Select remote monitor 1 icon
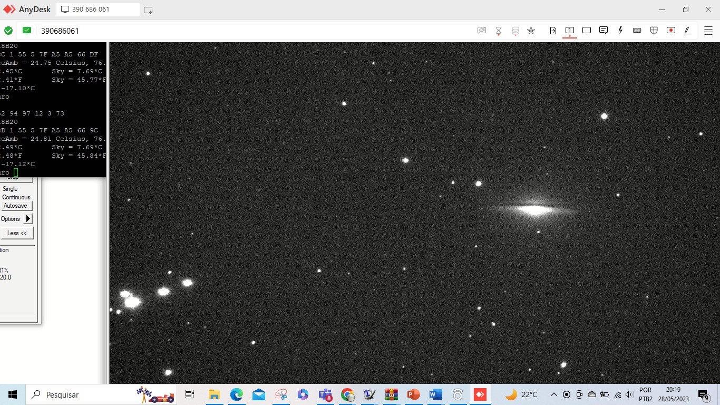The image size is (720, 405). pos(570,31)
